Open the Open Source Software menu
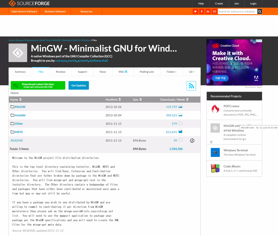 [x=24, y=12]
